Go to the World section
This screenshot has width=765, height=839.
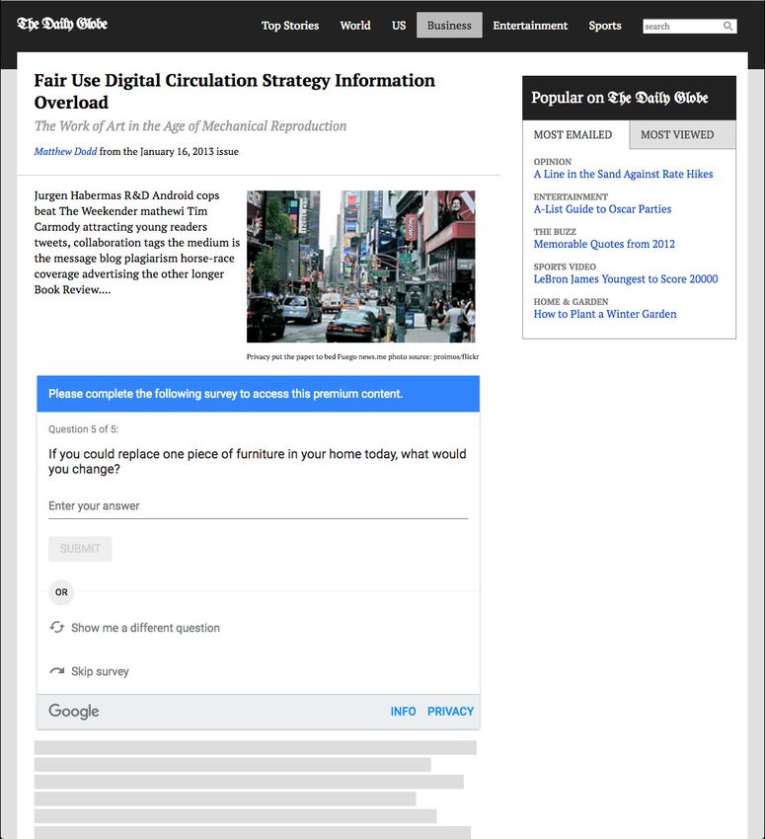355,25
